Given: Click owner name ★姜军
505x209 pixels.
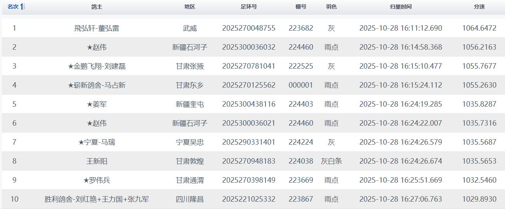Looking at the screenshot, I should point(97,104).
